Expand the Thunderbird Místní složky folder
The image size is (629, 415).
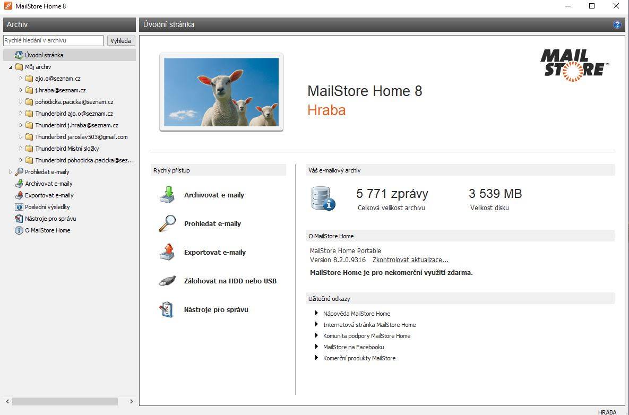click(x=21, y=149)
